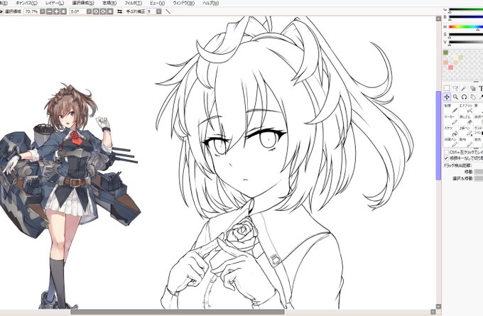Rotate canvas counter-clockwise button
Screen dimensions: 483x316
pyautogui.click(x=96, y=11)
